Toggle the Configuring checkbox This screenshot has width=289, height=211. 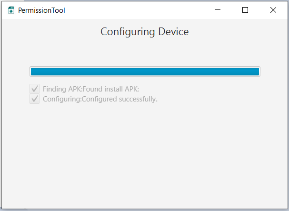click(x=34, y=99)
